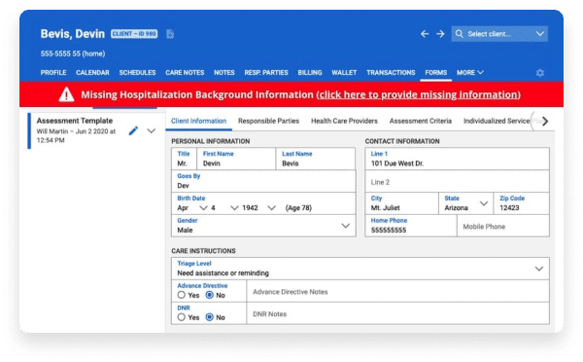Screen dimensions: 583x362
Task: Open the MORE navigation menu
Action: tap(470, 73)
